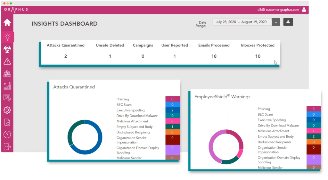This screenshot has width=328, height=180.
Task: Click the logout exit icon
Action: click(x=7, y=147)
